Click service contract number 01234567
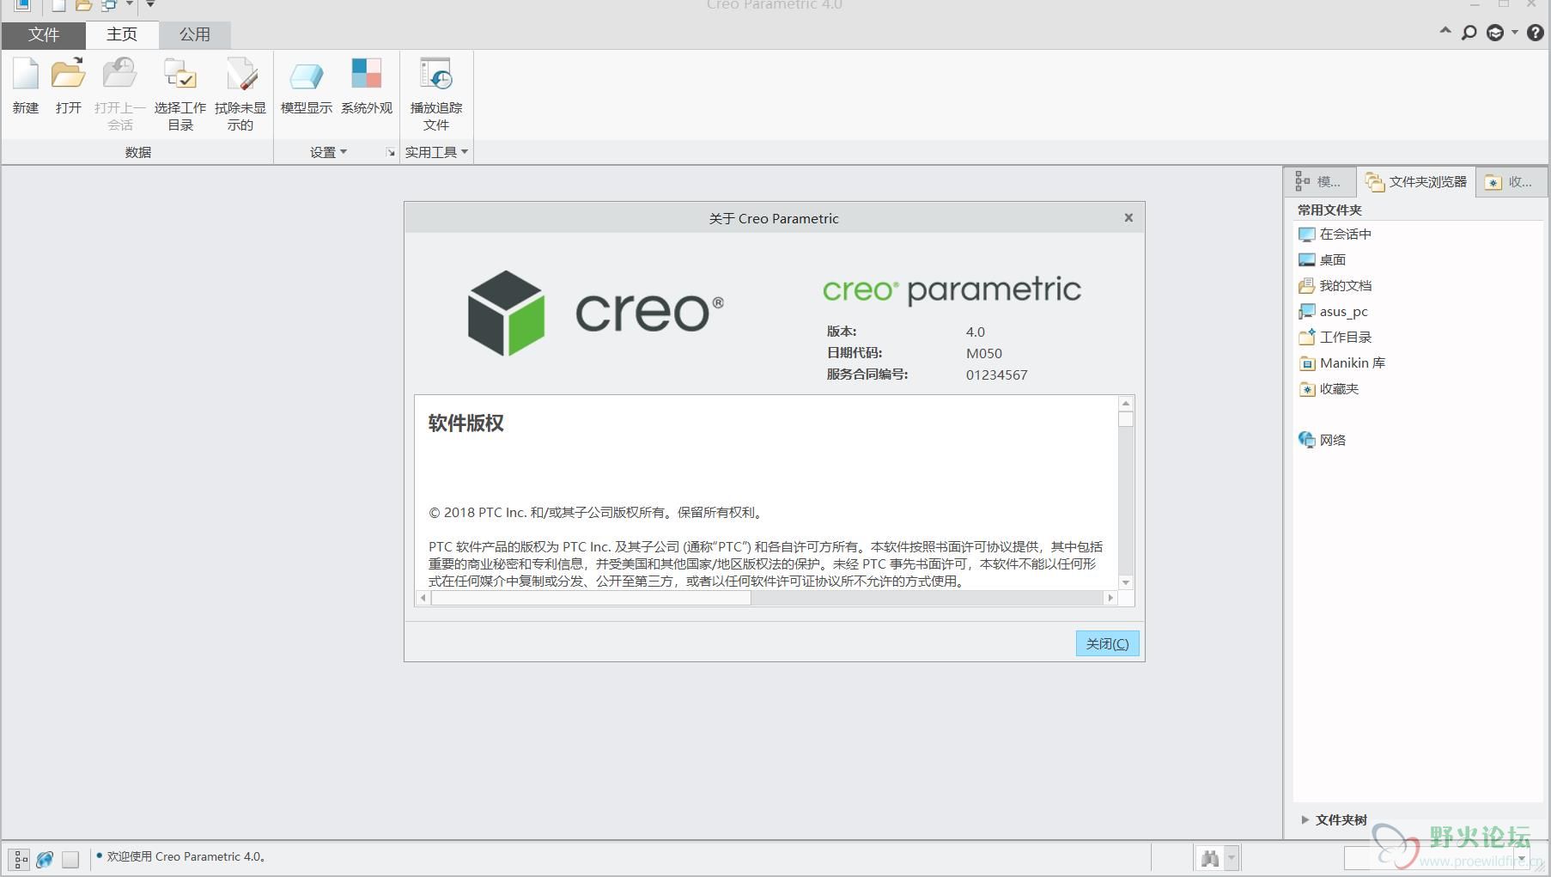This screenshot has height=877, width=1551. 996,375
